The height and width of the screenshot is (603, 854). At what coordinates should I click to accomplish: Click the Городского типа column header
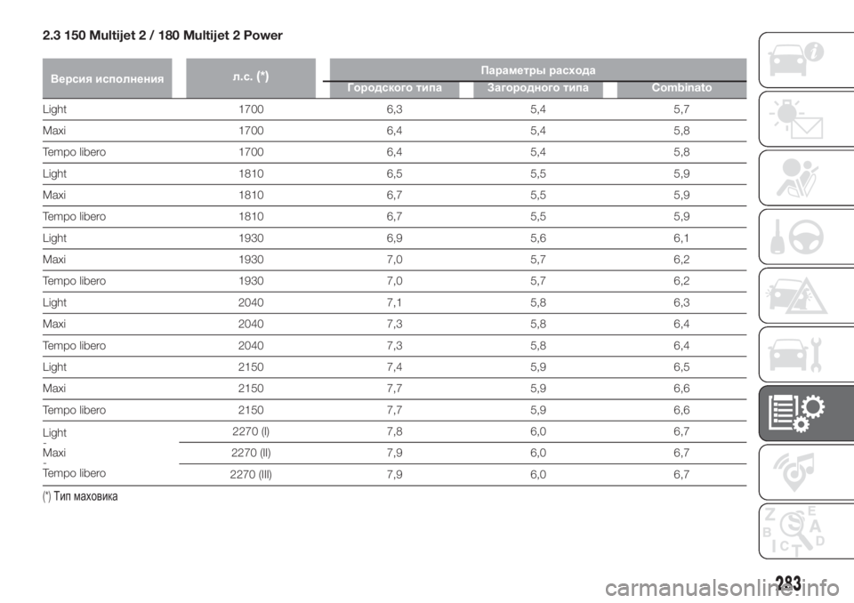click(394, 88)
